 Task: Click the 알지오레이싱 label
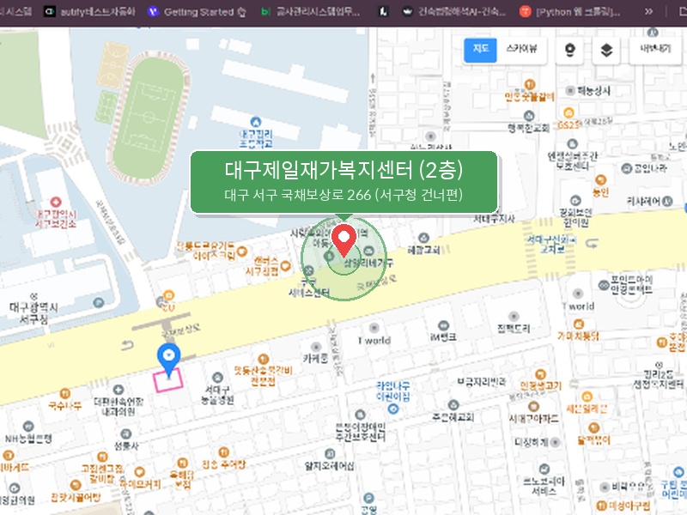pyautogui.click(x=330, y=466)
